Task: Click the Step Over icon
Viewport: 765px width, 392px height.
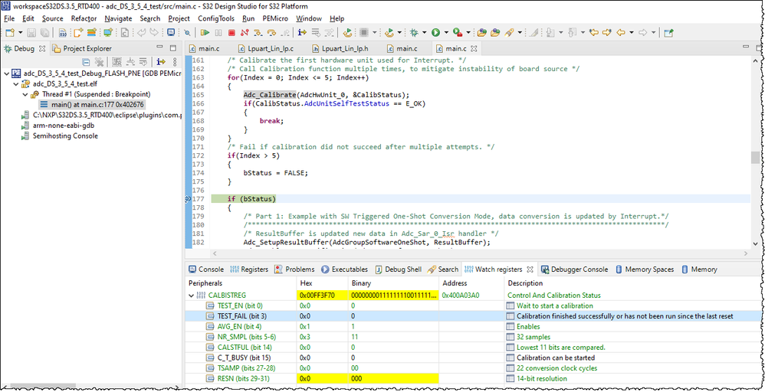Action: coord(271,33)
